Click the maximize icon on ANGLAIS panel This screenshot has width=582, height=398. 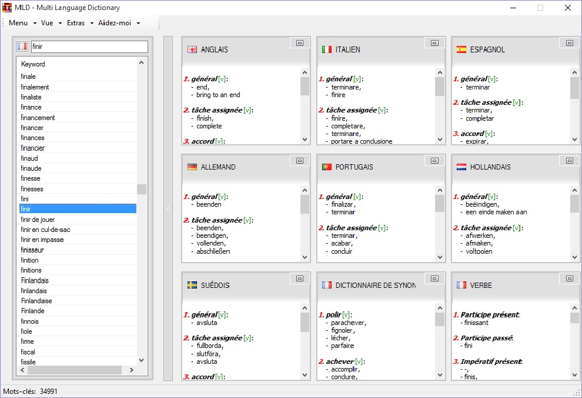[300, 43]
